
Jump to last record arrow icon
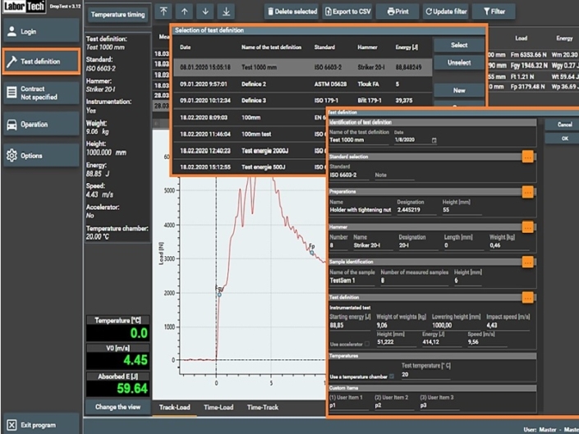(224, 11)
